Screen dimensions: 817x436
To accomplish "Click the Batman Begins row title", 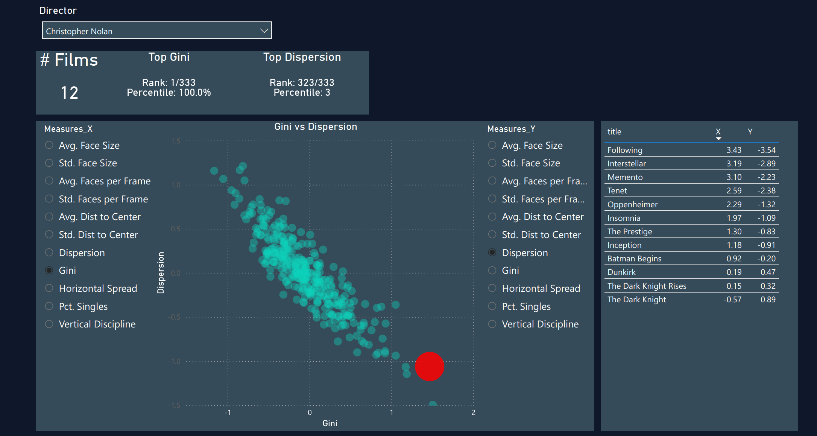I will [x=634, y=258].
